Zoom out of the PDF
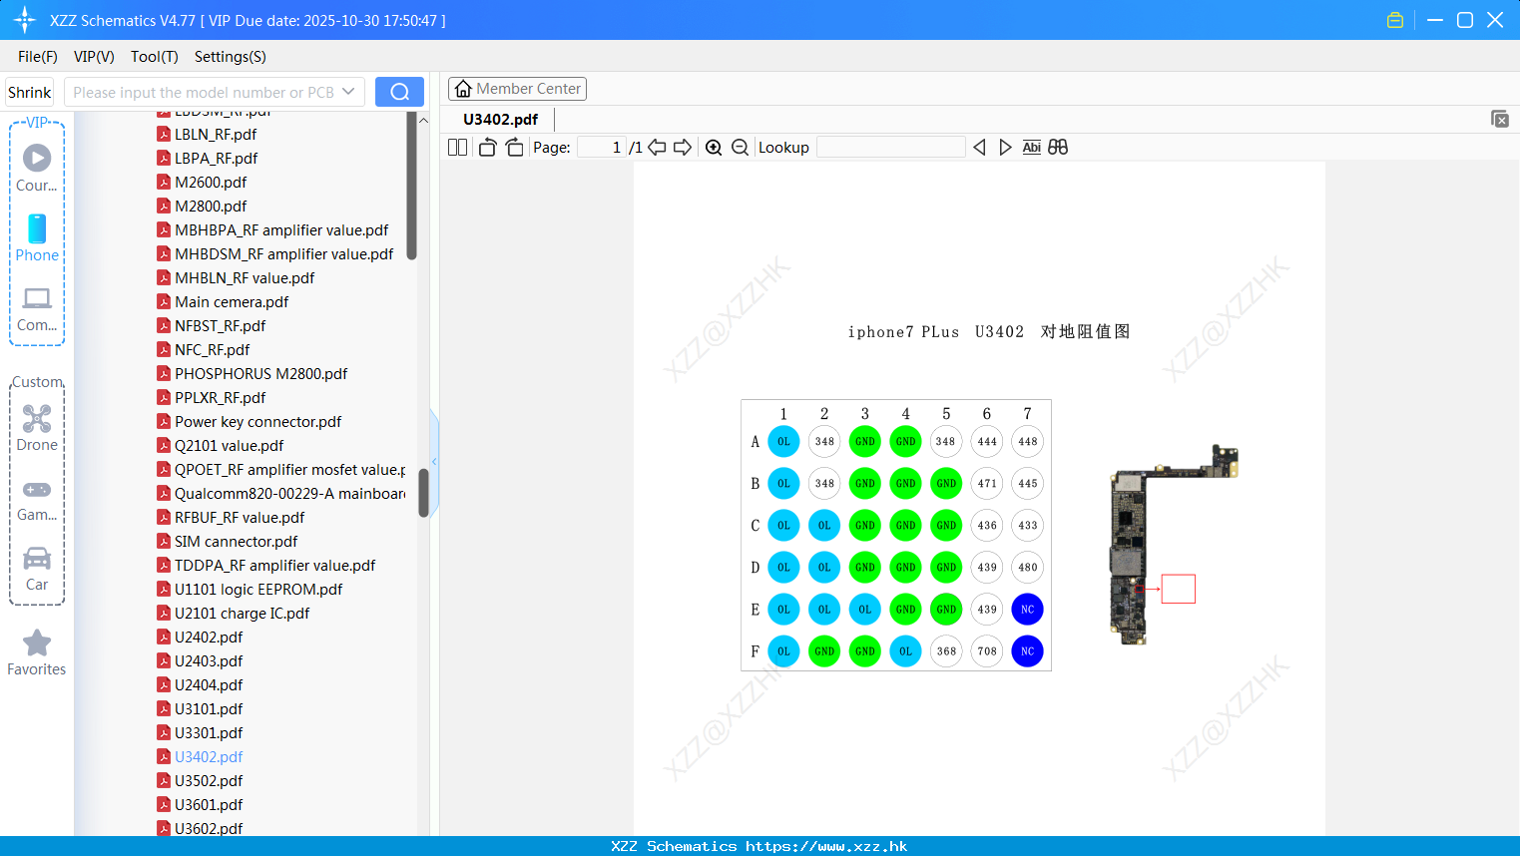1520x856 pixels. (740, 148)
